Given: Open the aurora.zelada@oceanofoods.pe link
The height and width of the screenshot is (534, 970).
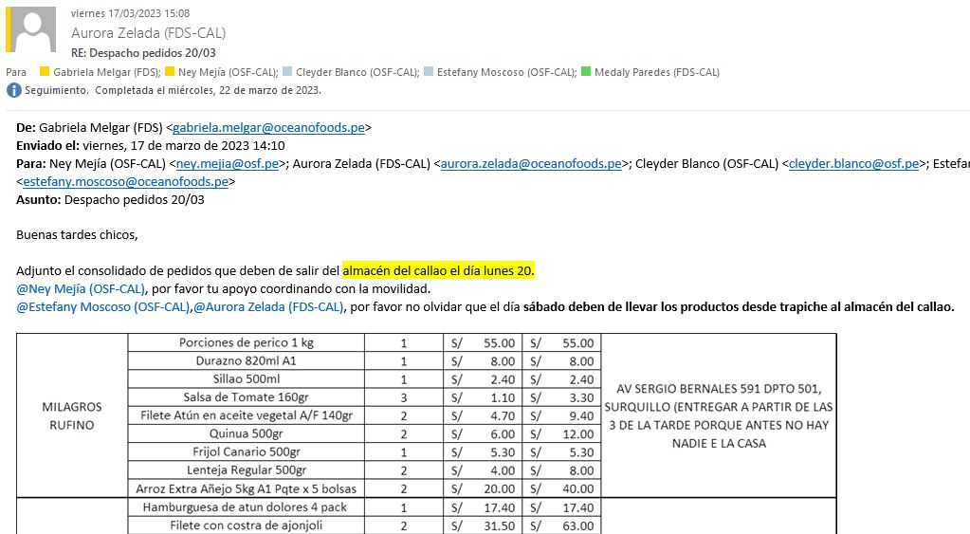Looking at the screenshot, I should tap(531, 163).
